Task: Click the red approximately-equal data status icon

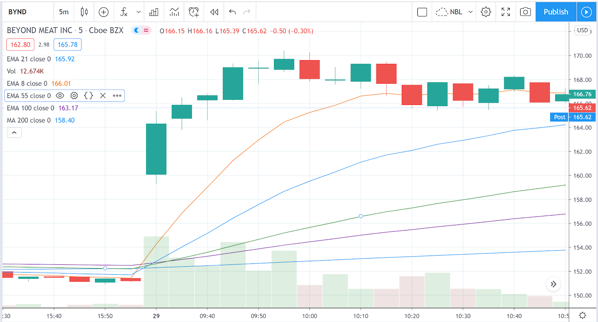Action: coord(146,31)
